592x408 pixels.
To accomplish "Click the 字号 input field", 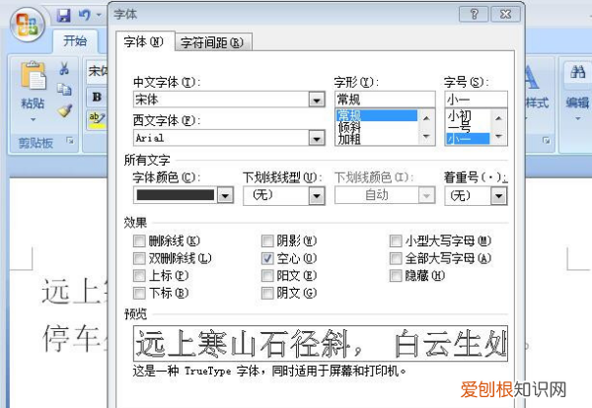I will tap(476, 100).
